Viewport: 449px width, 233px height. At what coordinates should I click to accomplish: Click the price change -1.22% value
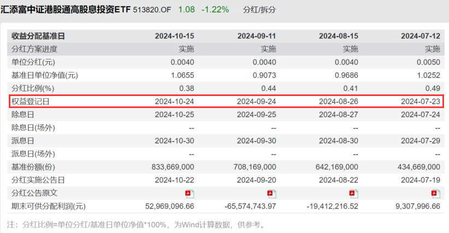(215, 10)
